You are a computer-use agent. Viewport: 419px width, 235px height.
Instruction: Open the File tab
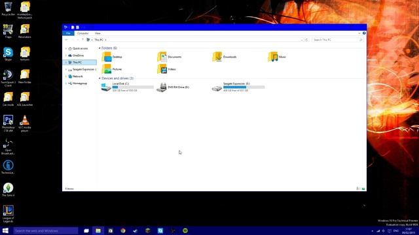(68, 33)
